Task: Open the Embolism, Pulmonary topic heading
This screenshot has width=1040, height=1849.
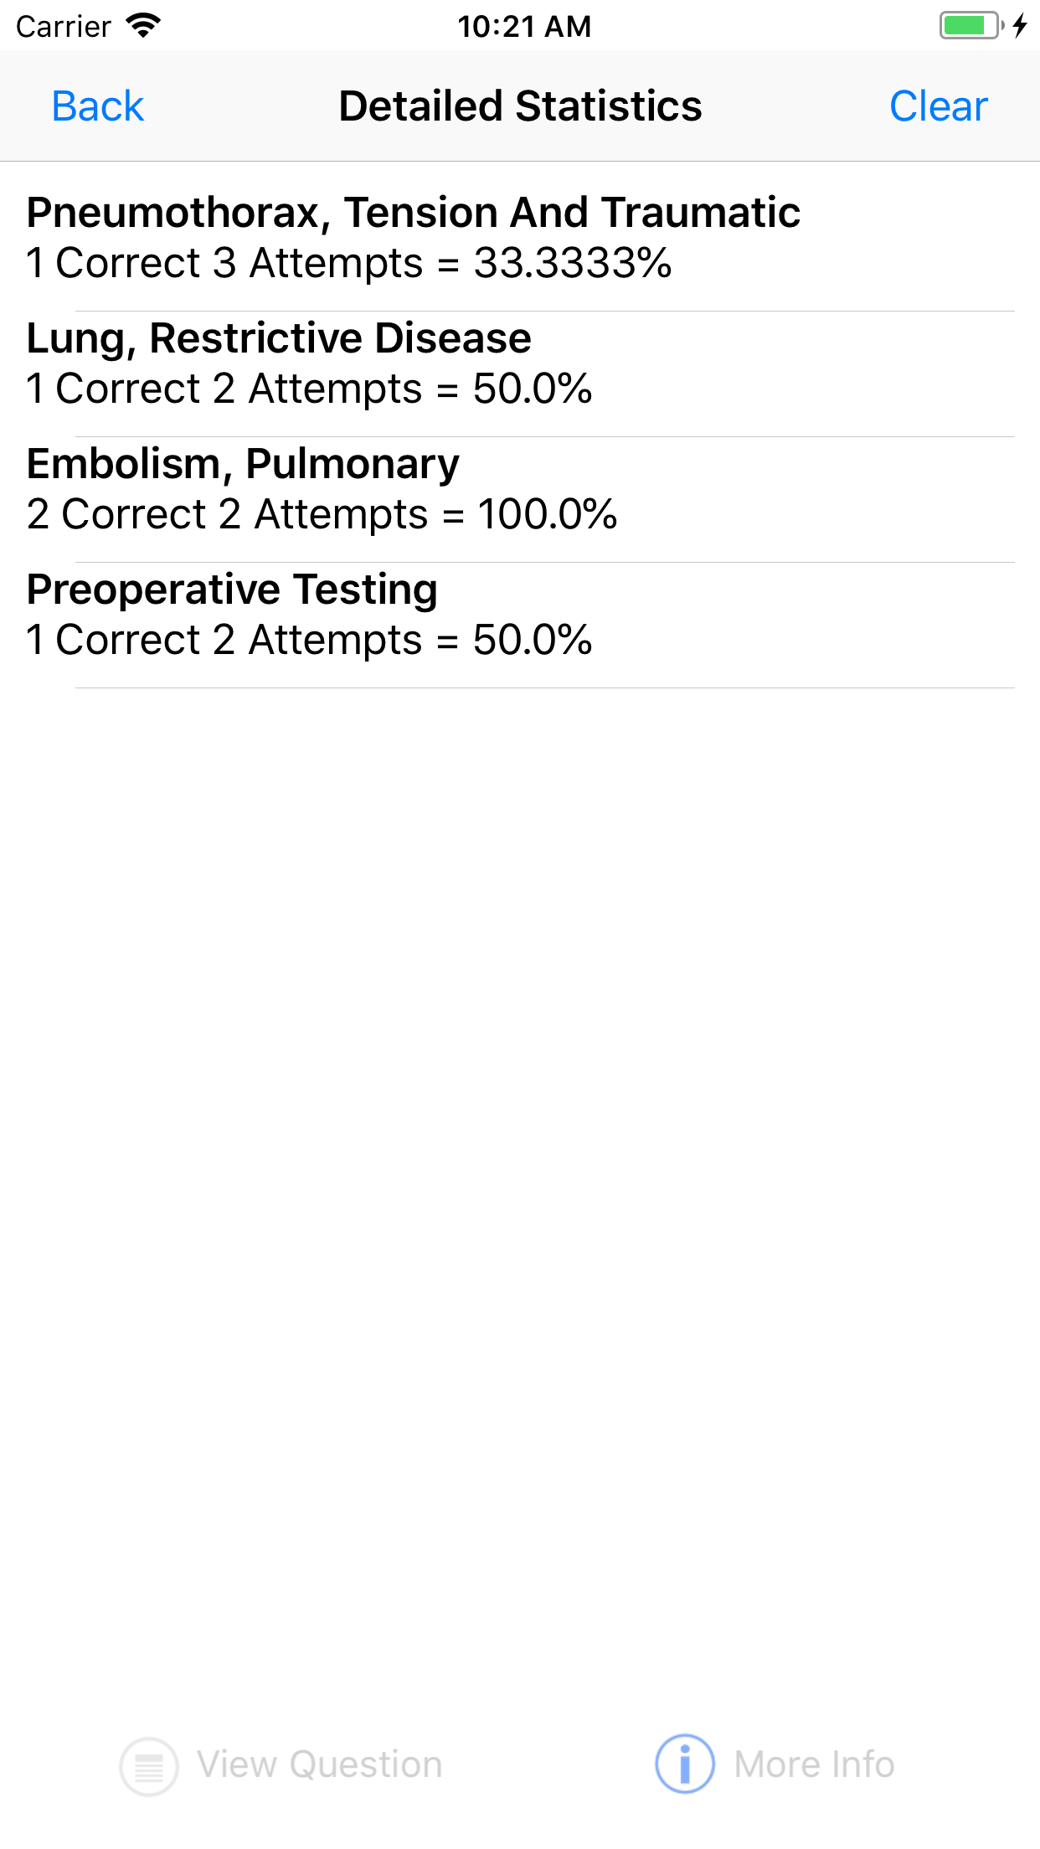Action: coord(243,464)
